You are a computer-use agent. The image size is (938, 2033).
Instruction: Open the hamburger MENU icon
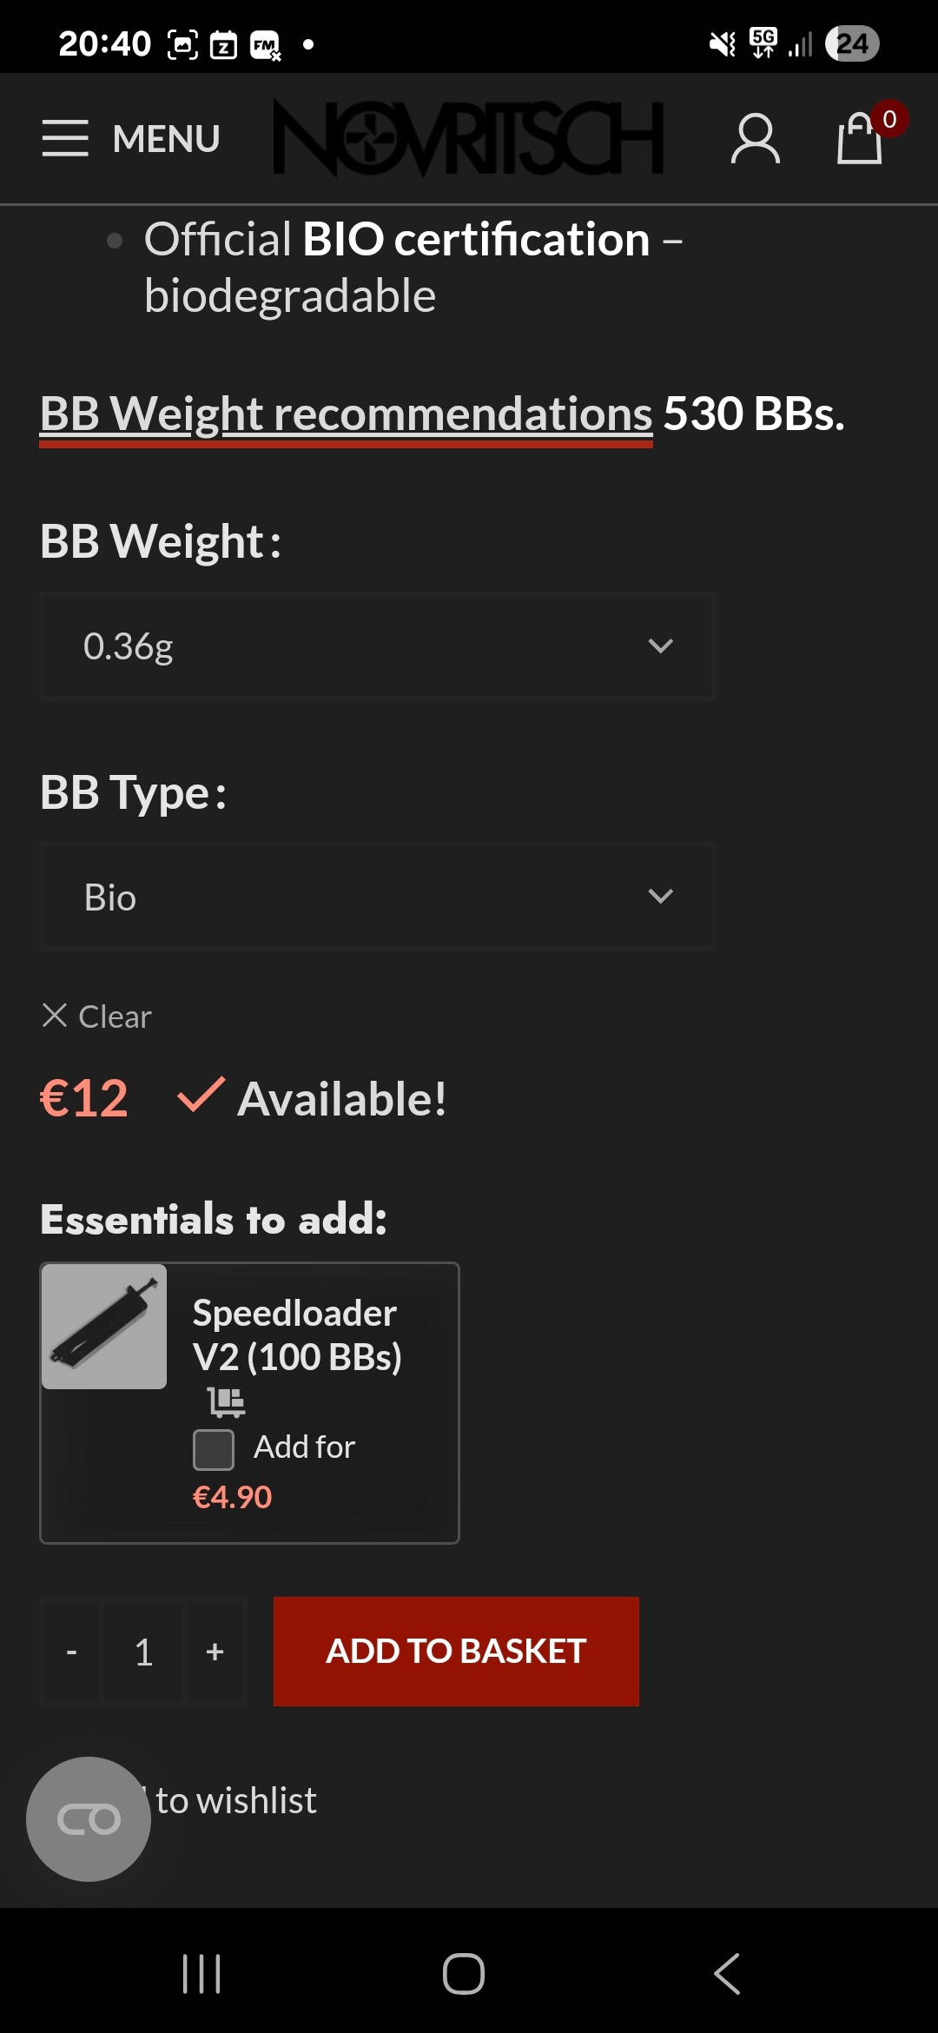point(65,138)
